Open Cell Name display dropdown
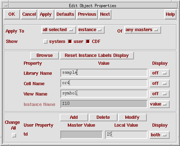 coord(159,83)
